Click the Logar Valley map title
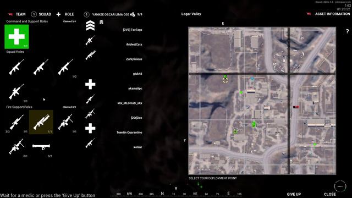Viewport: 352px width, 198px height. (191, 14)
